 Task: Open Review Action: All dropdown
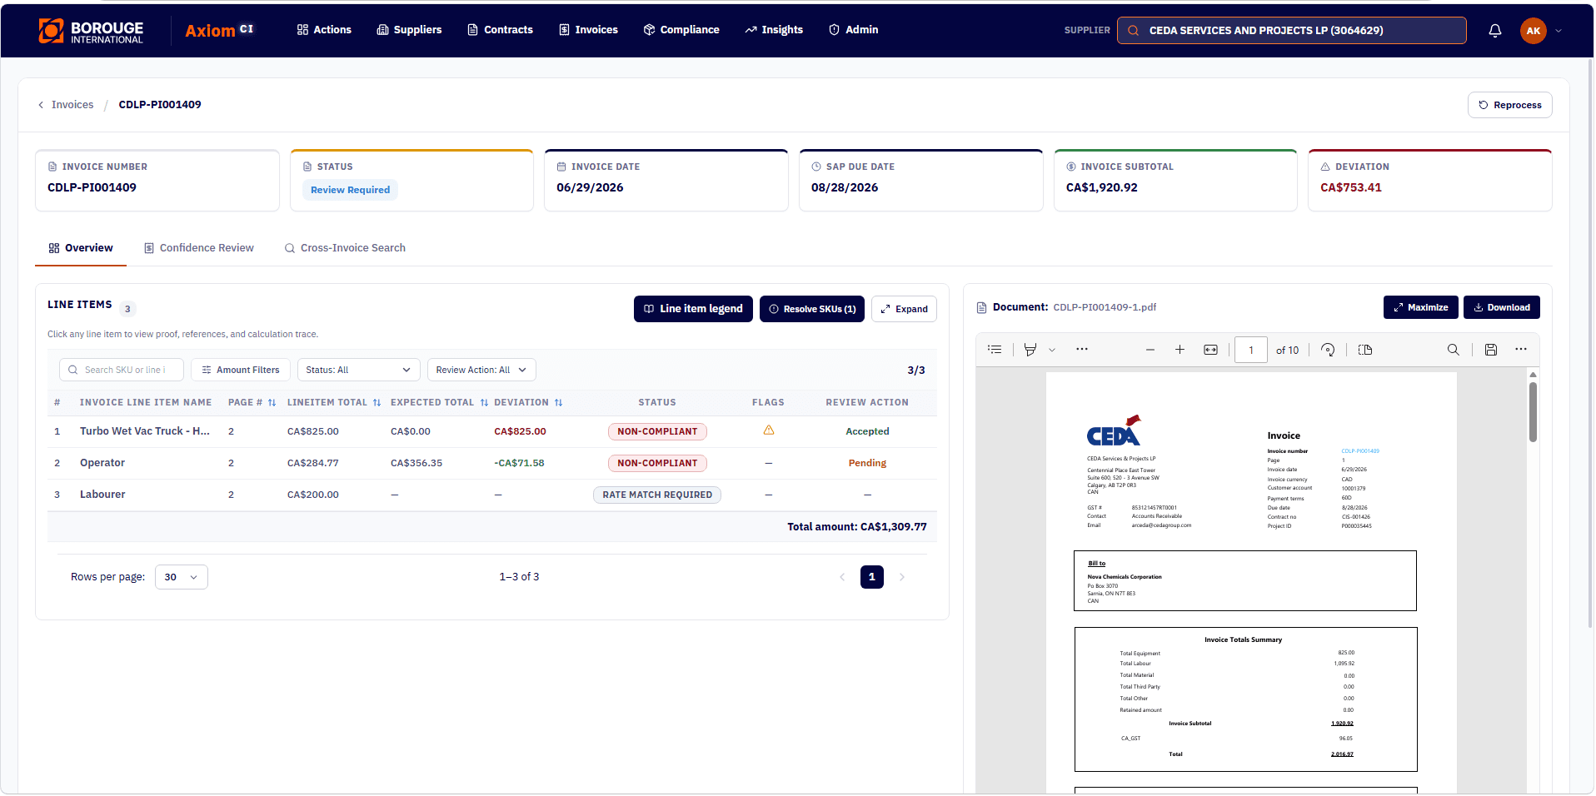click(481, 370)
